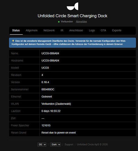Click the Unfolded Circle ApS © 2026 footer text
The width and height of the screenshot is (138, 151).
pos(92,144)
